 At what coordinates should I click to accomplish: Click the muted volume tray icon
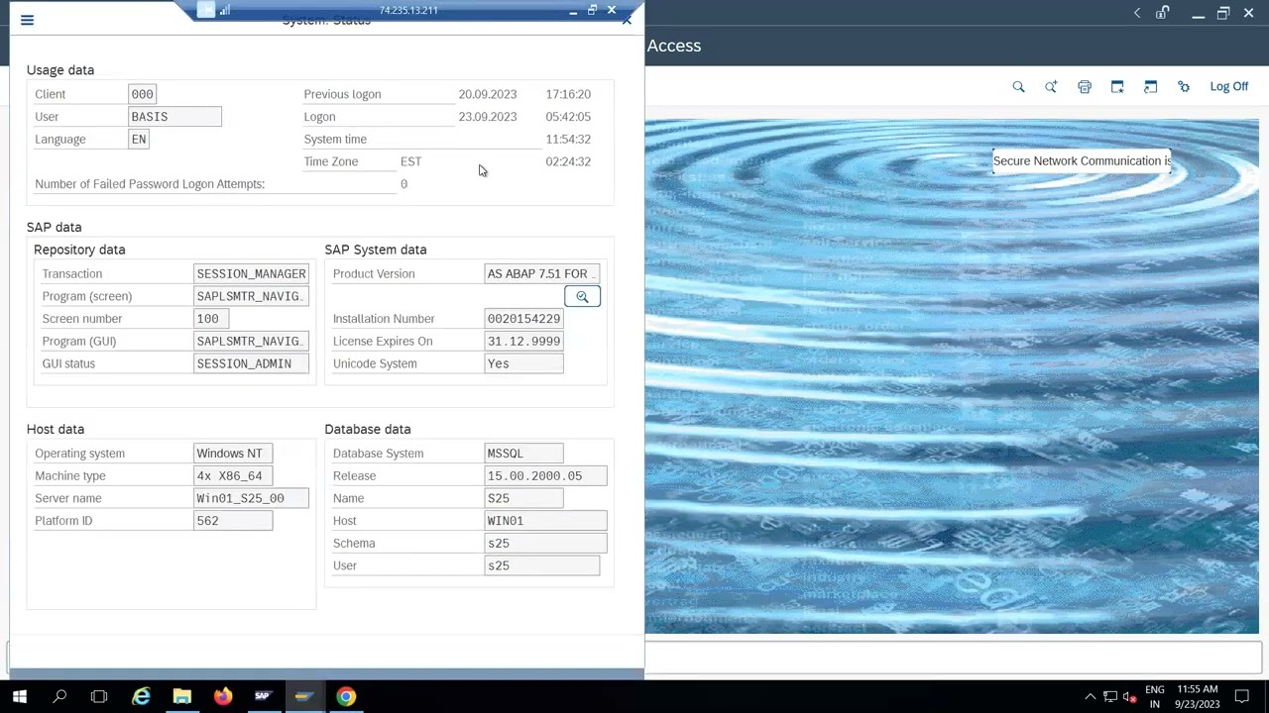point(1129,697)
